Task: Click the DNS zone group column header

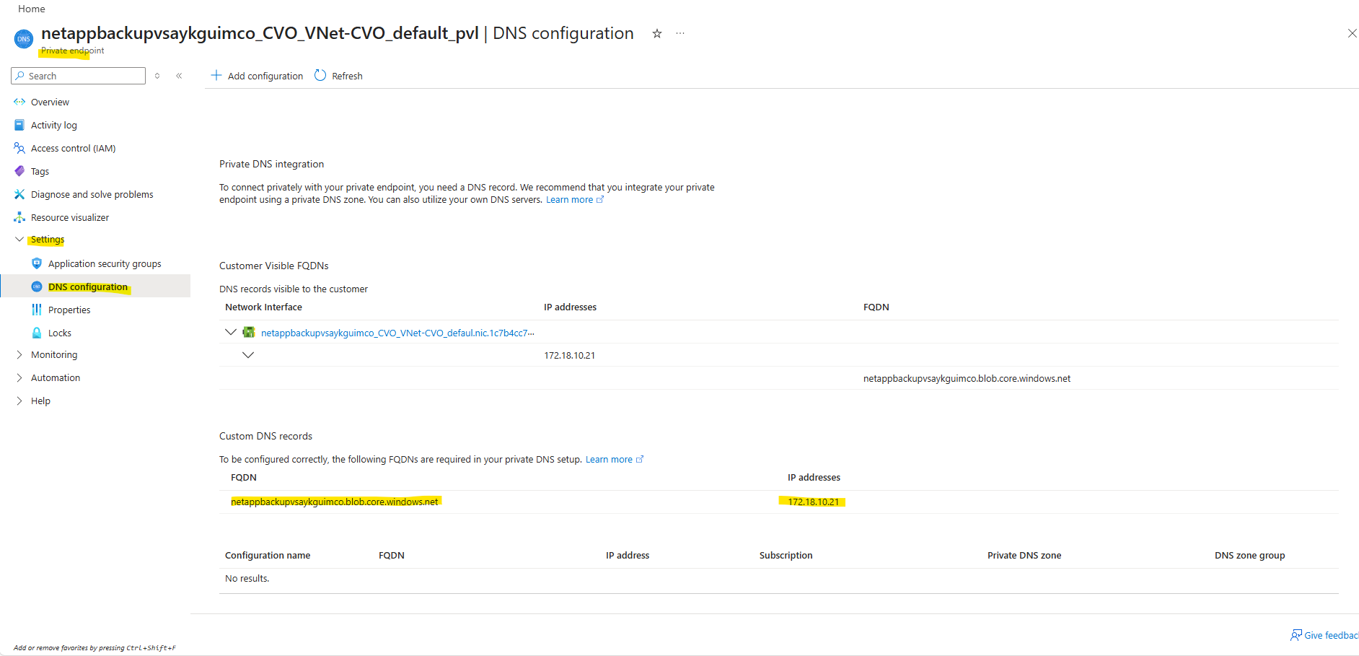Action: click(x=1250, y=555)
